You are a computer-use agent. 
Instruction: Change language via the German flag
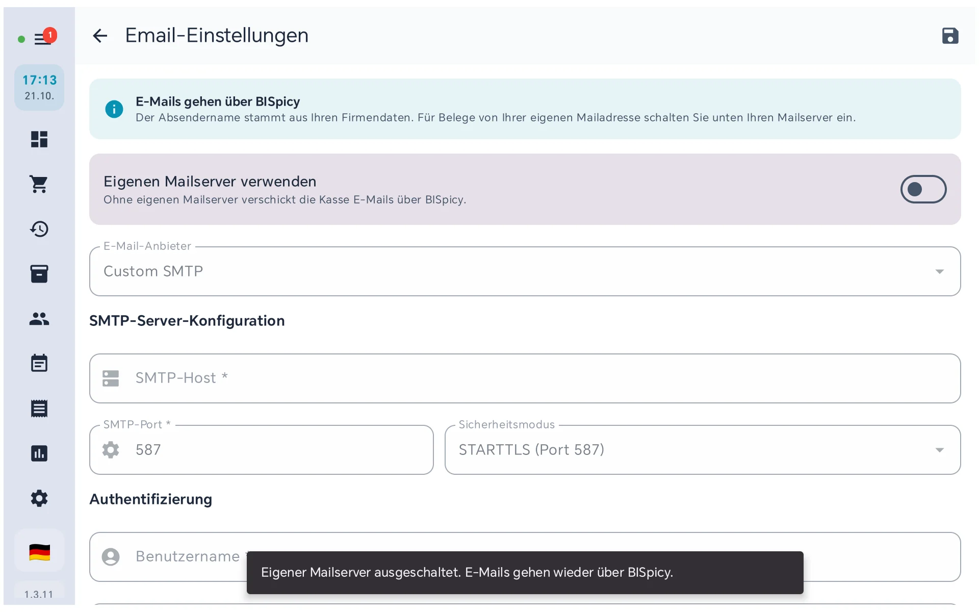click(39, 552)
